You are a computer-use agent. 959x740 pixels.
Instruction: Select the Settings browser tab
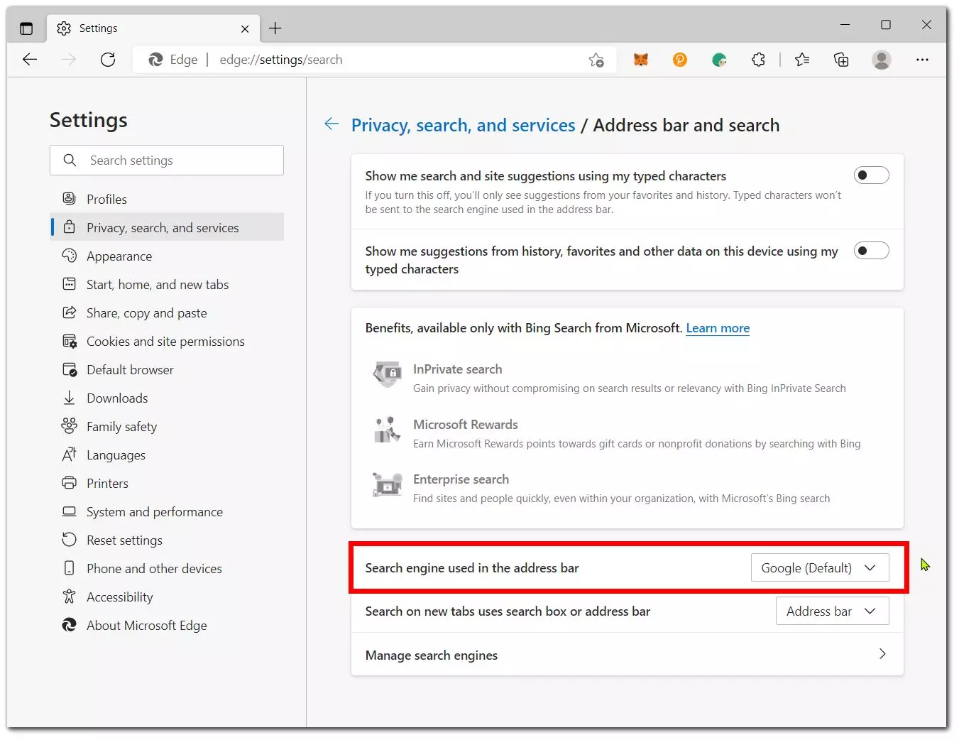pos(153,28)
